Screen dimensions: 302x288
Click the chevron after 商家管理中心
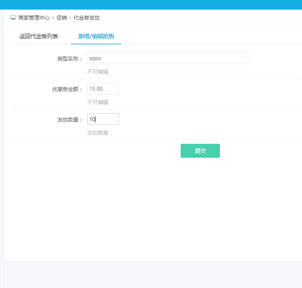[x=53, y=18]
